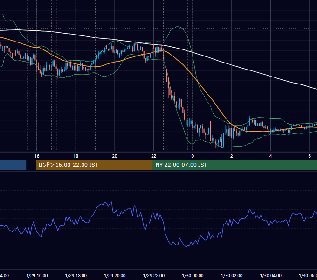Click the blue session bar before London

coord(13,165)
